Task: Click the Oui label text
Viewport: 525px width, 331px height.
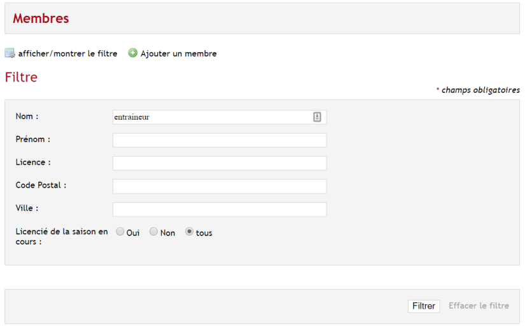Action: [133, 233]
